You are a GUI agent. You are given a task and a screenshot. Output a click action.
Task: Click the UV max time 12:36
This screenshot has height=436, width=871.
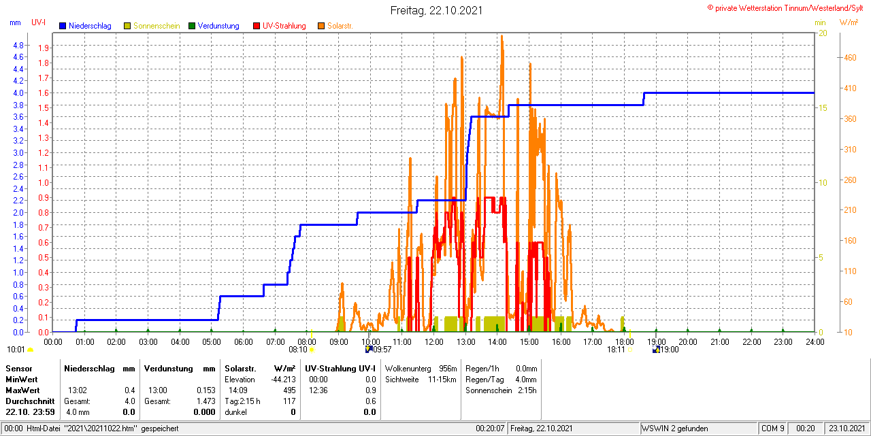(318, 390)
